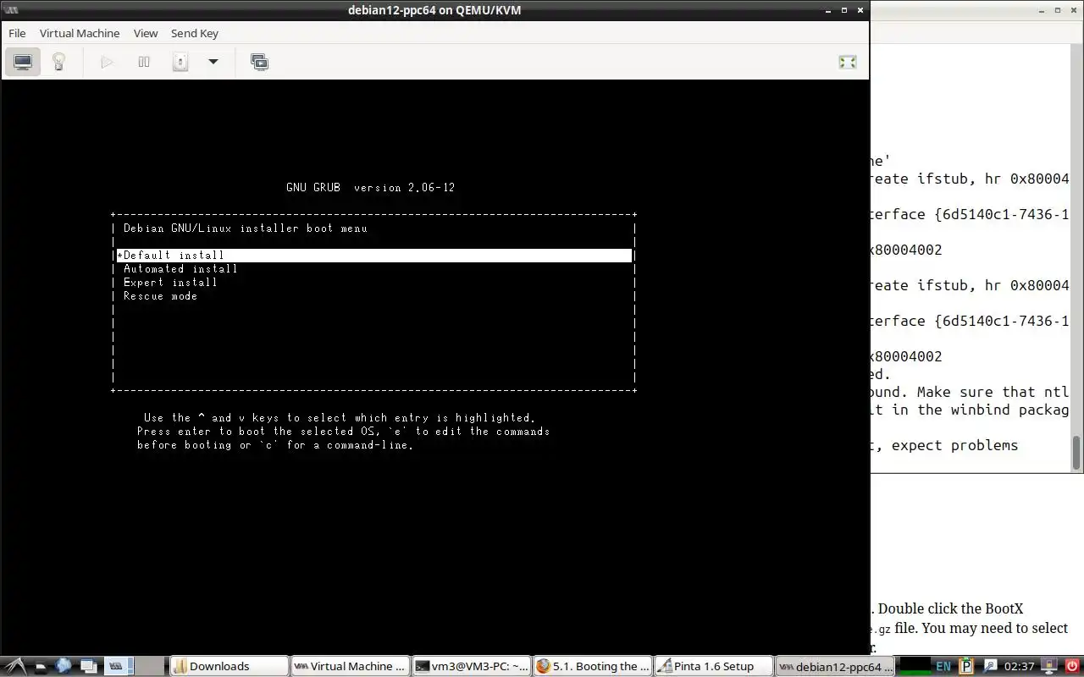The image size is (1084, 677).
Task: Click virt-manager launcher in taskbar
Action: [x=116, y=666]
